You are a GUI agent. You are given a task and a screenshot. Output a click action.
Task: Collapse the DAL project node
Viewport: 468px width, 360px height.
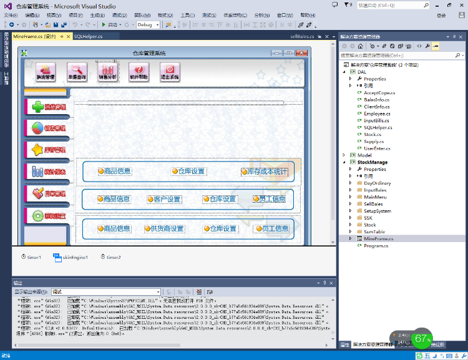click(344, 72)
